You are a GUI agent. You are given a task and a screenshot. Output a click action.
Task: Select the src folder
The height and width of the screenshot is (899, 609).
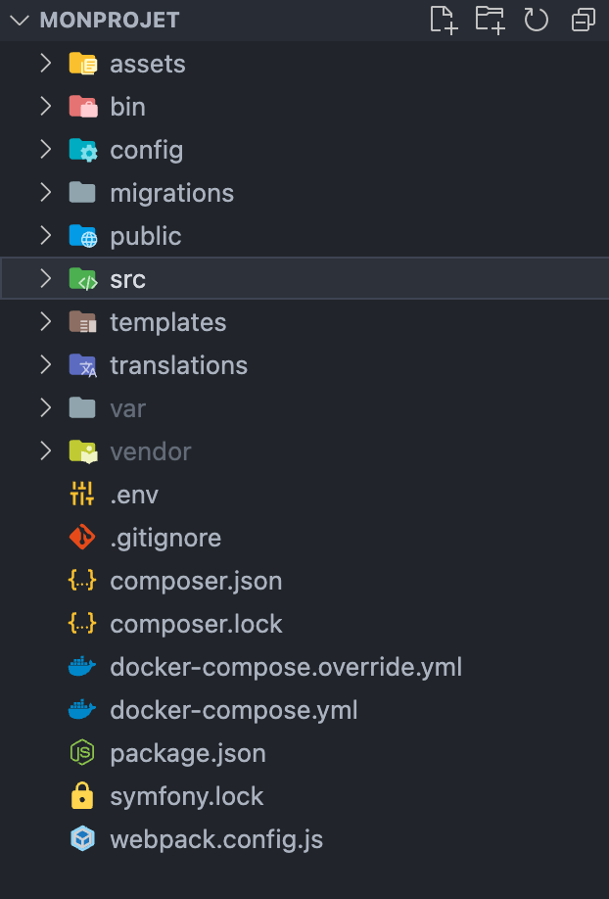pyautogui.click(x=127, y=279)
